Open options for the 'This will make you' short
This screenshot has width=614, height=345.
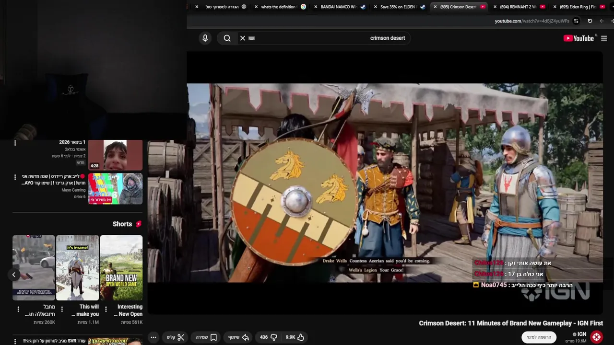[62, 309]
